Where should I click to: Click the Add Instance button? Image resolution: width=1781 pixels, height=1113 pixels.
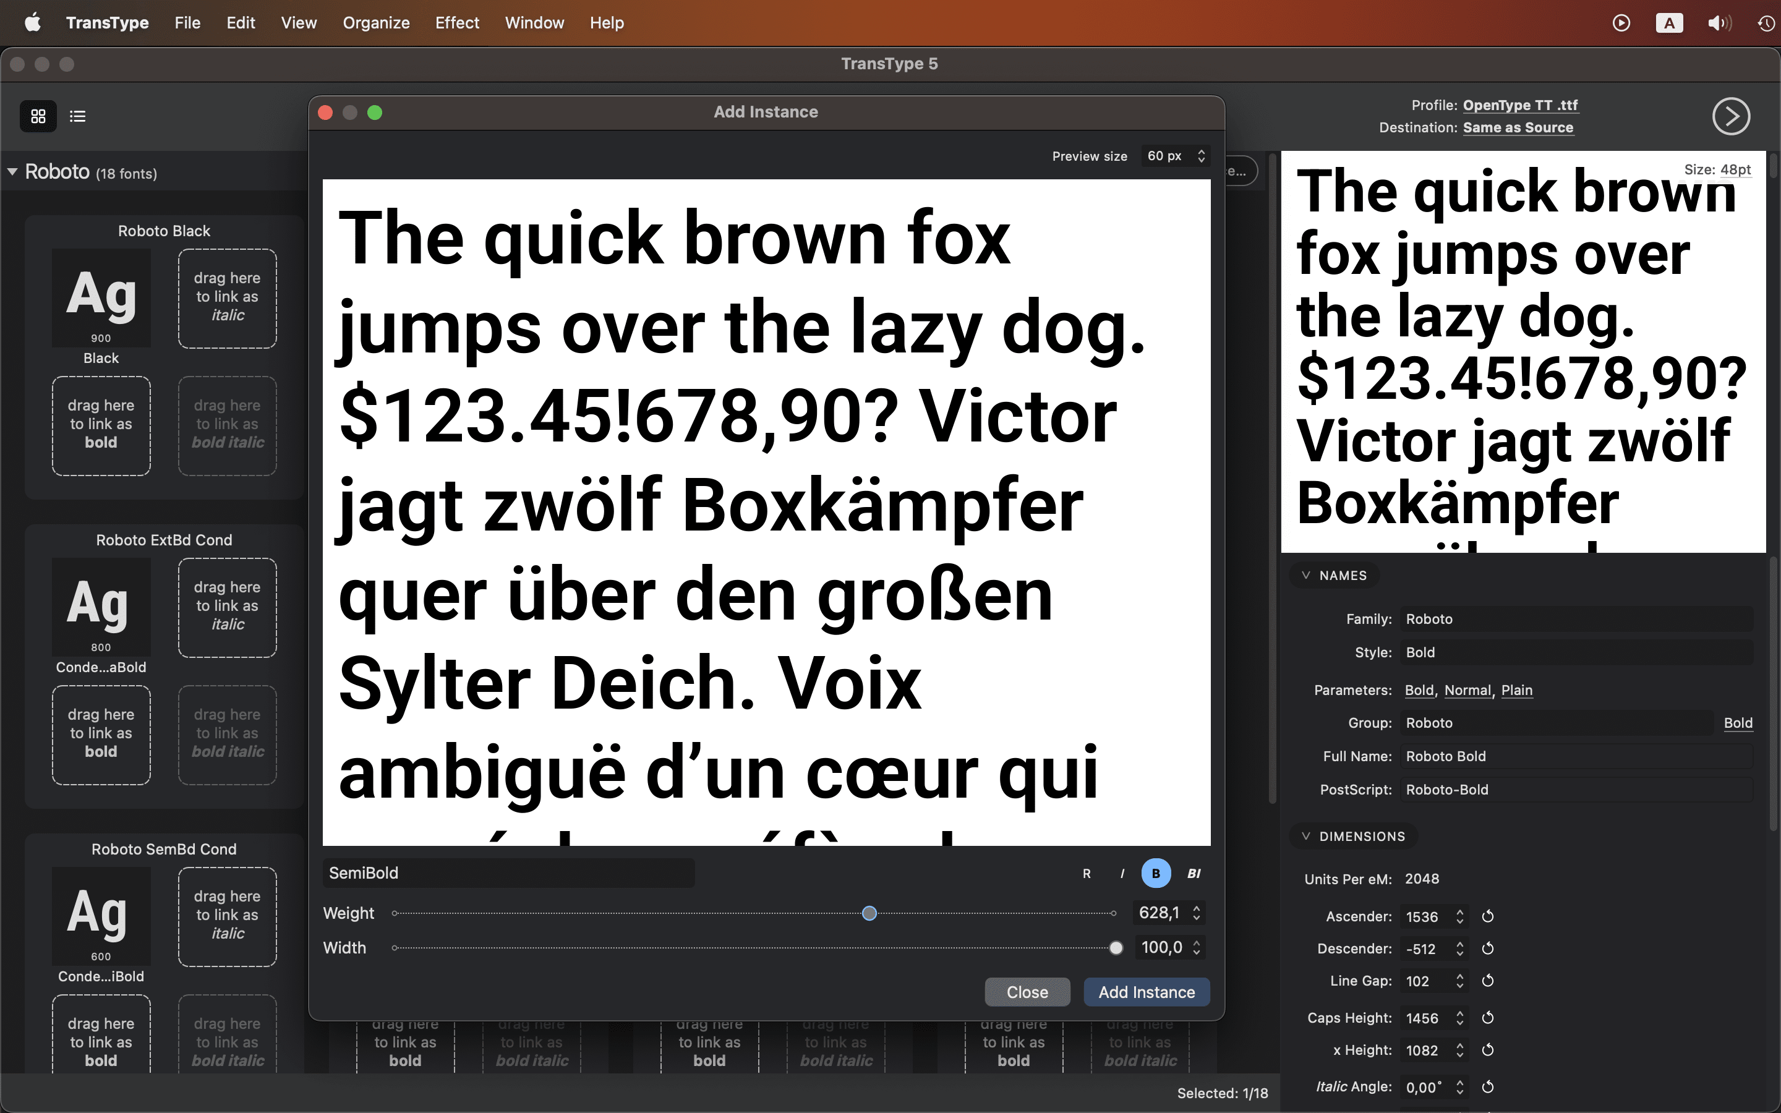click(x=1147, y=992)
